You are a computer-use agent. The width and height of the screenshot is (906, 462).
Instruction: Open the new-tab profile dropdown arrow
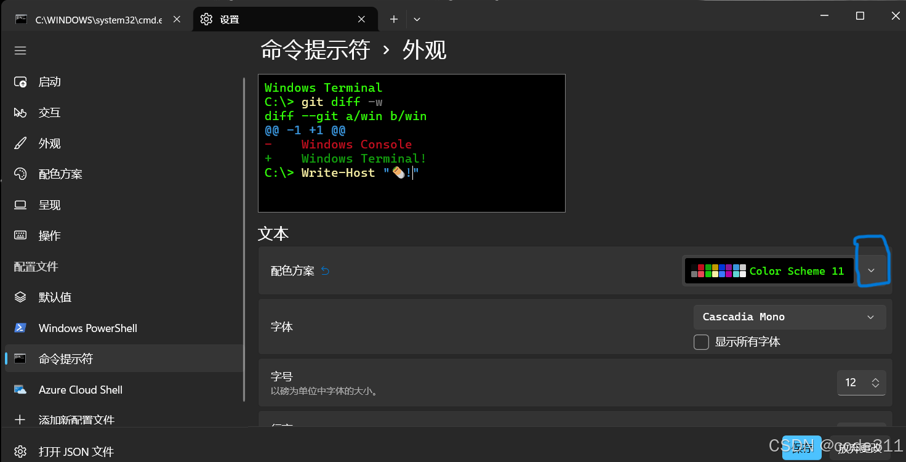[x=417, y=20]
